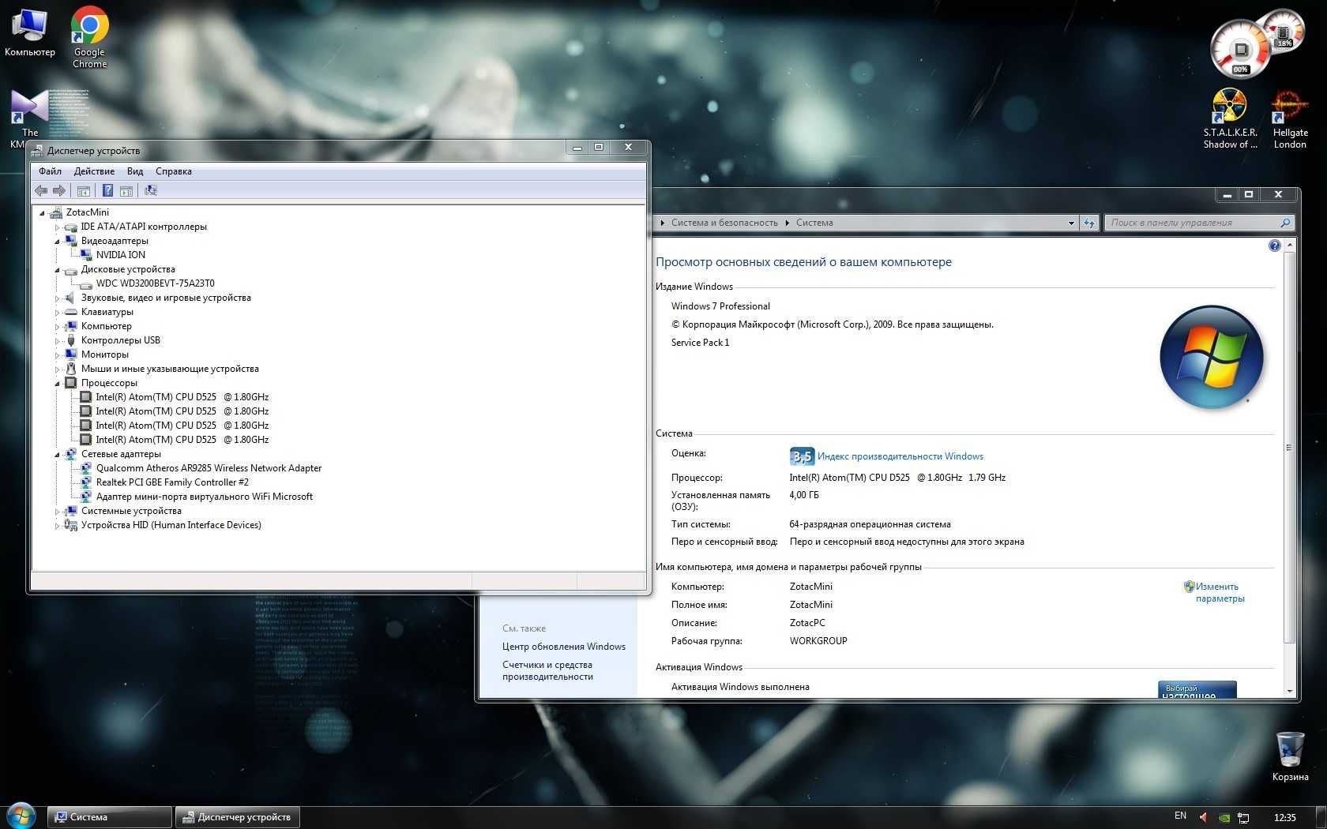The height and width of the screenshot is (829, 1327).
Task: Open Центр обновления Windows link
Action: 563,647
